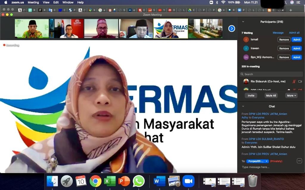305x190 pixels.
Task: Open WhatsApp from the dock
Action: (x=139, y=181)
